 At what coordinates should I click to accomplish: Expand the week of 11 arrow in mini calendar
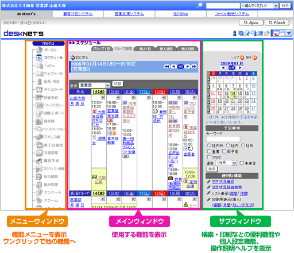coord(208,95)
